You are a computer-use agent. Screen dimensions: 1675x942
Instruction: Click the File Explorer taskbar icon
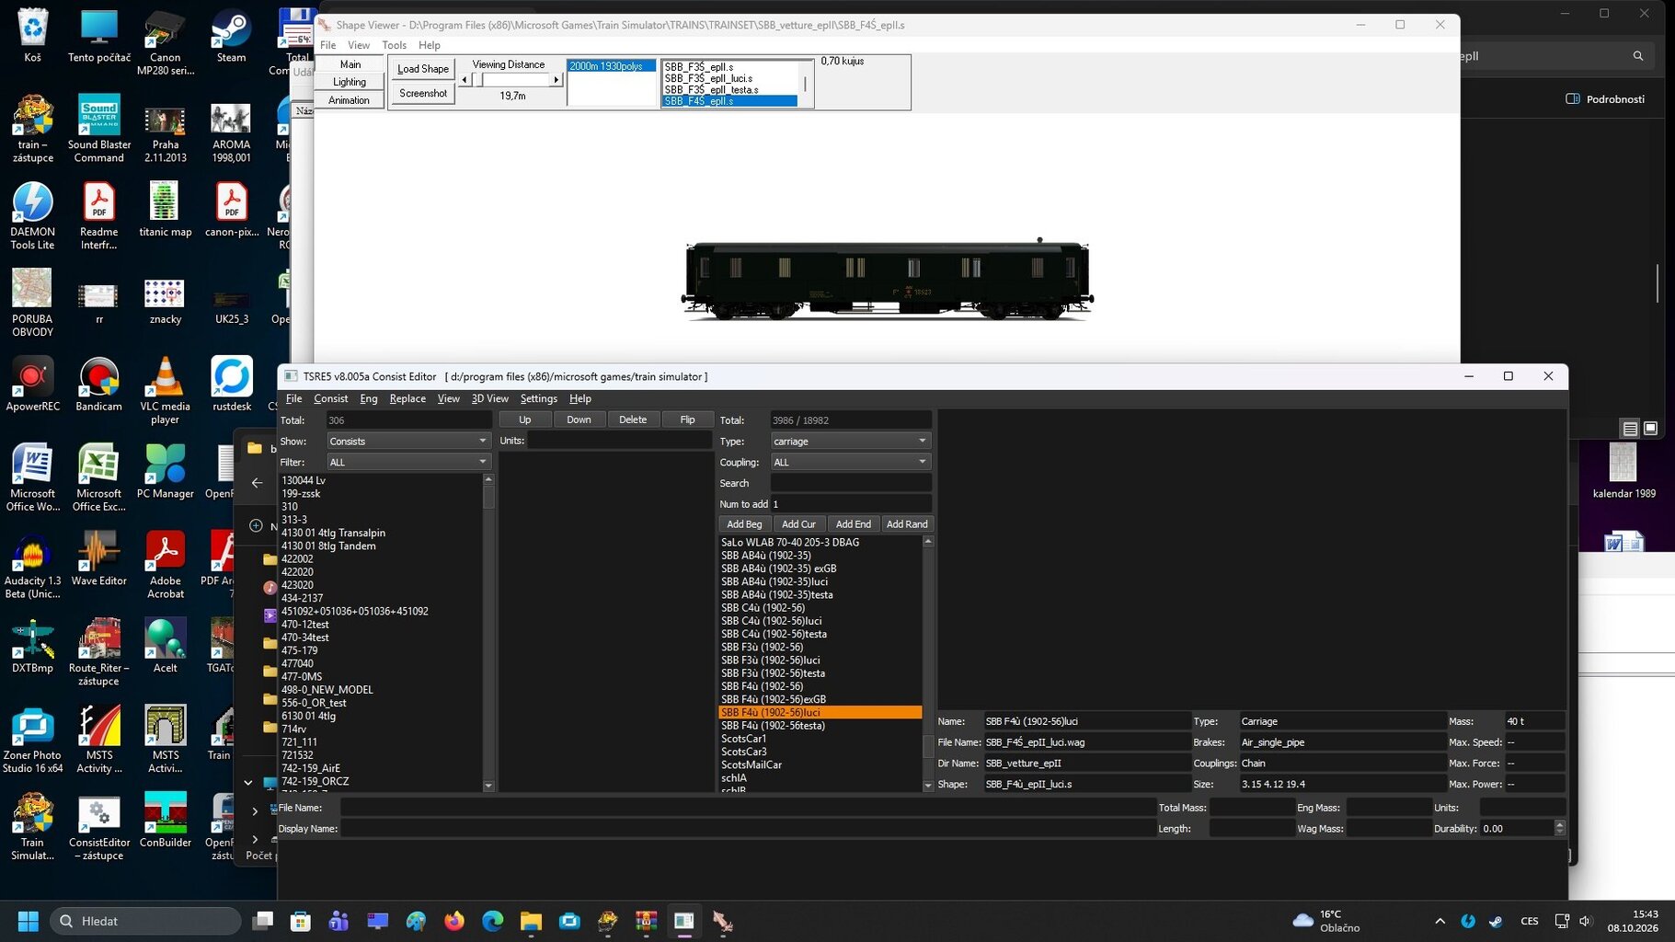point(531,921)
